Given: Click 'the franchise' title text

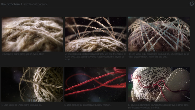Looking at the screenshot, I should [10, 4].
